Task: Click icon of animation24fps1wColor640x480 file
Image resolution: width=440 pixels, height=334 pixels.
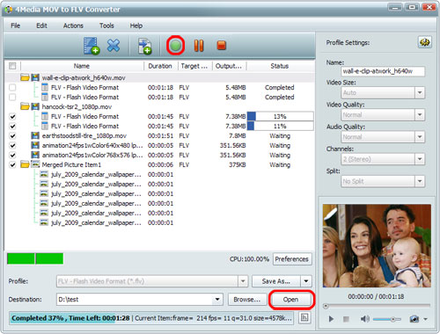Action: coord(35,145)
